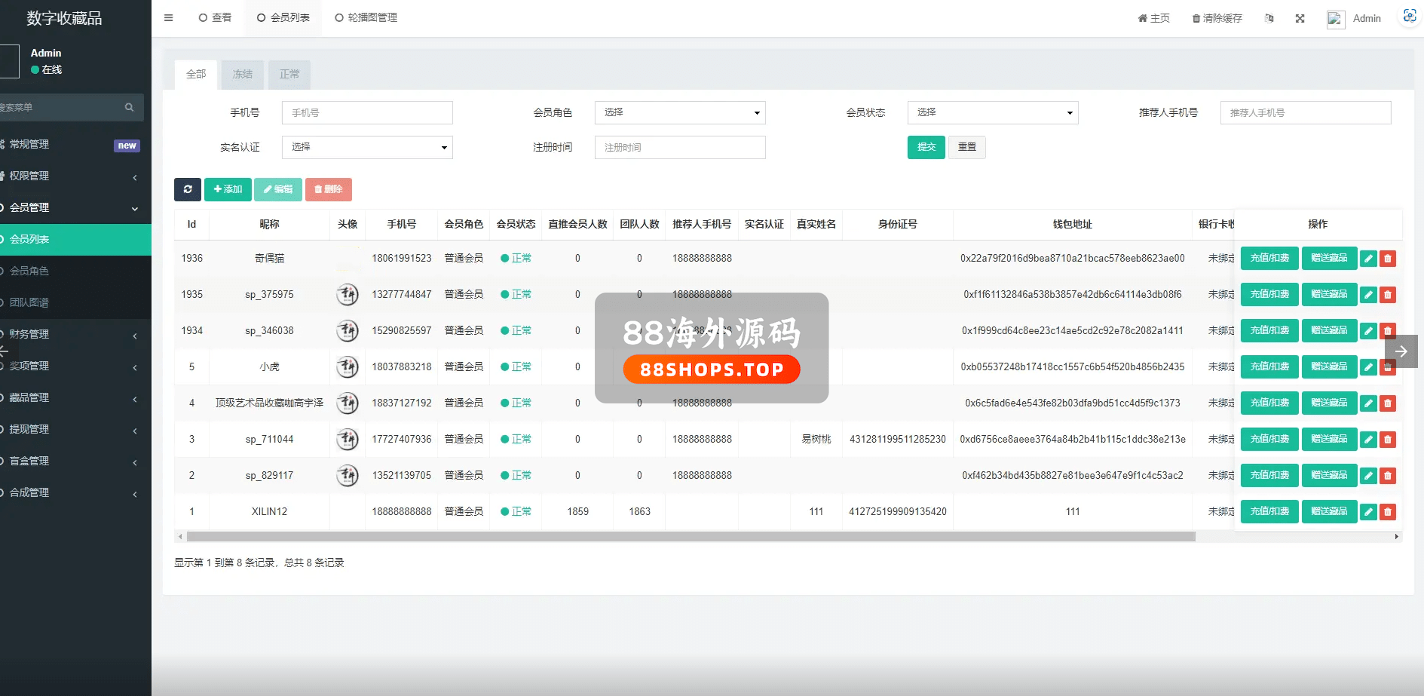Click the green 提交 search button
Screen dimensions: 1424x696
point(926,147)
